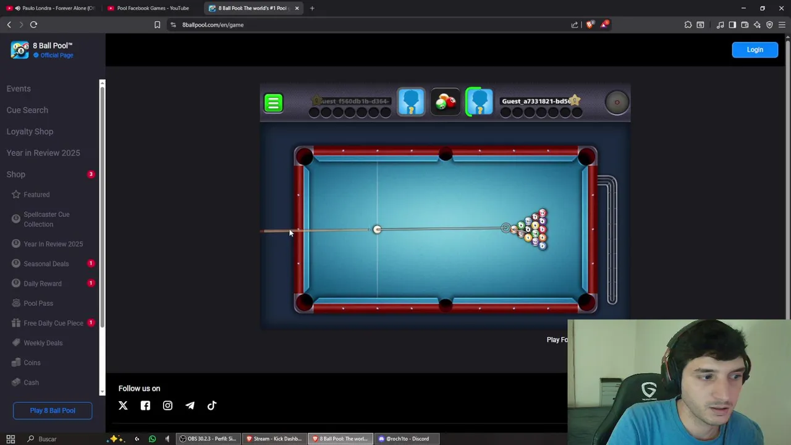791x445 pixels.
Task: Switch to OBS 30.2.3 taskbar window
Action: pyautogui.click(x=208, y=439)
